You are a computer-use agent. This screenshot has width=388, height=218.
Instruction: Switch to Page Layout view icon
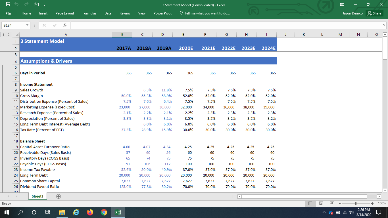coord(321,204)
